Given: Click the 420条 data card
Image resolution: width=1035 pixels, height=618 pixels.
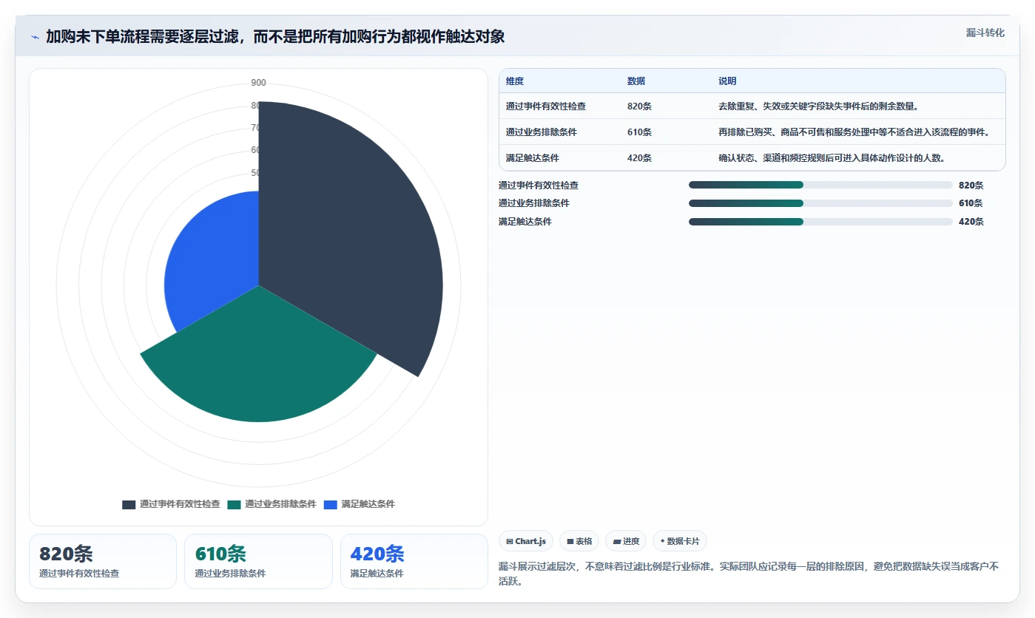Looking at the screenshot, I should [x=414, y=561].
